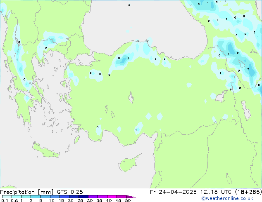Select the 45–50 mm legend color swatch

(121, 197)
